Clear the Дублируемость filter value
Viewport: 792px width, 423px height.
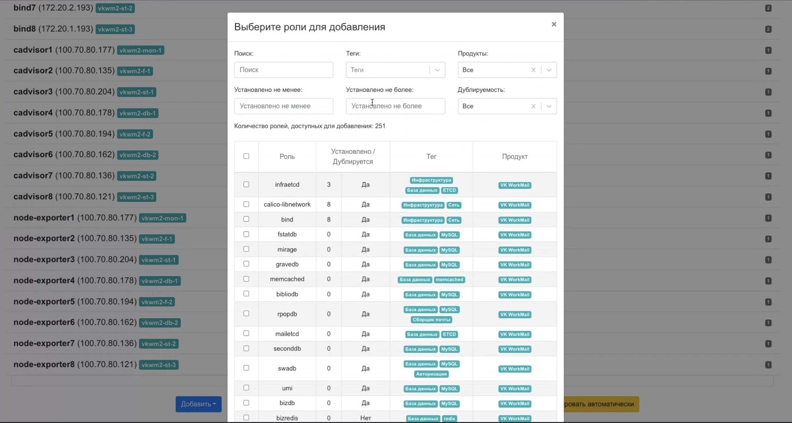click(x=533, y=106)
